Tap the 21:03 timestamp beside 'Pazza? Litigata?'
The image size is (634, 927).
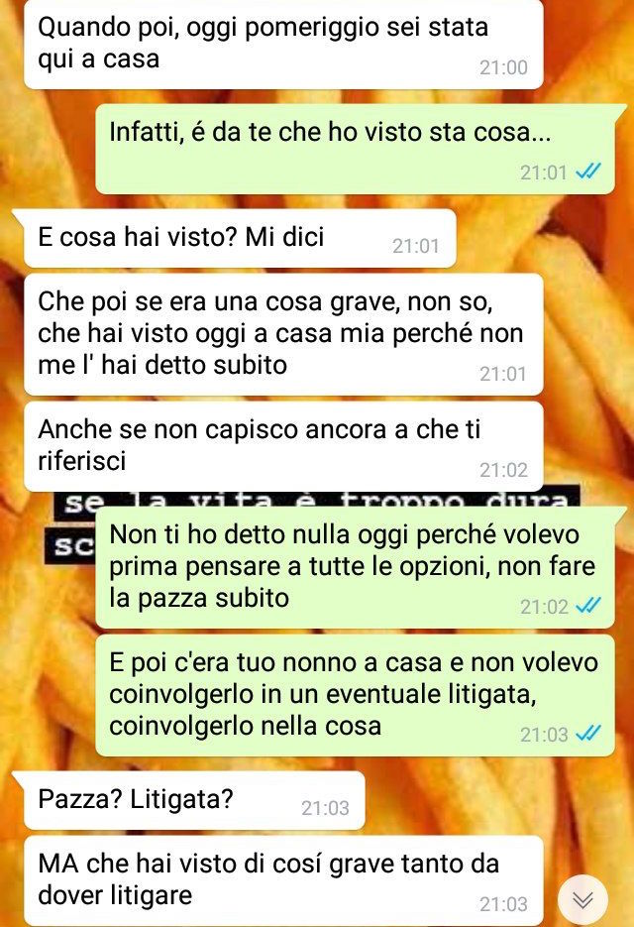pos(325,808)
